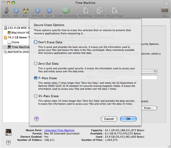The width and height of the screenshot is (171, 148).
Task: Click the Enable Journaling toolbar icon
Action: (x=66, y=10)
